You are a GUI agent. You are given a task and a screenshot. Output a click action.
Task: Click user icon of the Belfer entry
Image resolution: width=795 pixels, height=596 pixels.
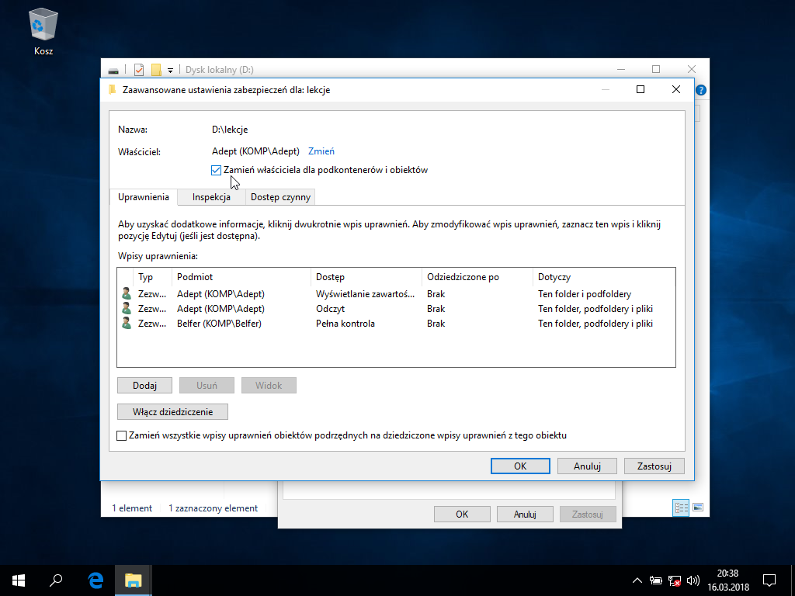[127, 324]
